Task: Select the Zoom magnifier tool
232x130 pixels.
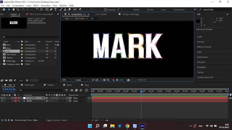Action: pyautogui.click(x=18, y=10)
